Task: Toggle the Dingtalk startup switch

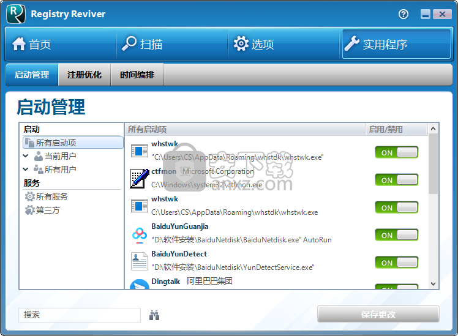Action: [397, 286]
